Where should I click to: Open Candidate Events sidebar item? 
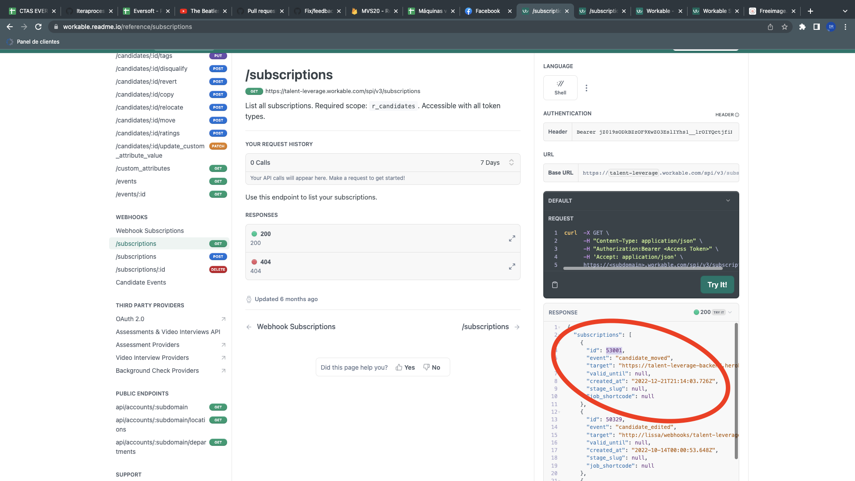[141, 282]
